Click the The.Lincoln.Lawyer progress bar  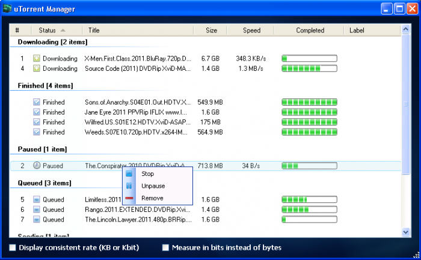(309, 220)
